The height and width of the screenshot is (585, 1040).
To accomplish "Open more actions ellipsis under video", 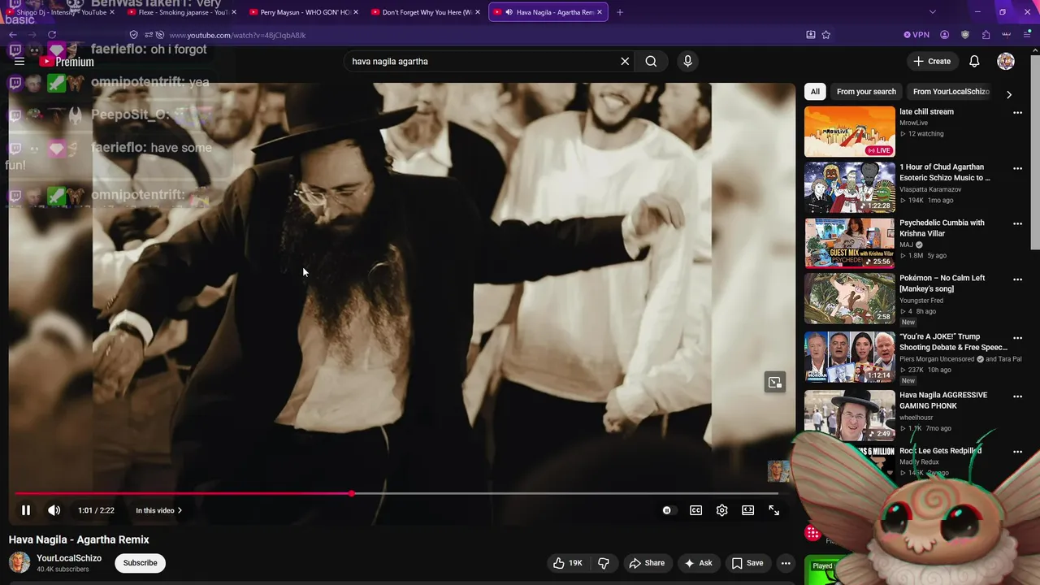I will point(786,563).
